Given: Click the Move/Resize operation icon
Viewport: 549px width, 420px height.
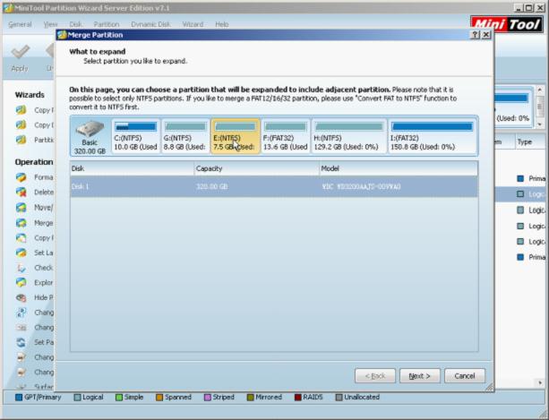Looking at the screenshot, I should tap(21, 208).
